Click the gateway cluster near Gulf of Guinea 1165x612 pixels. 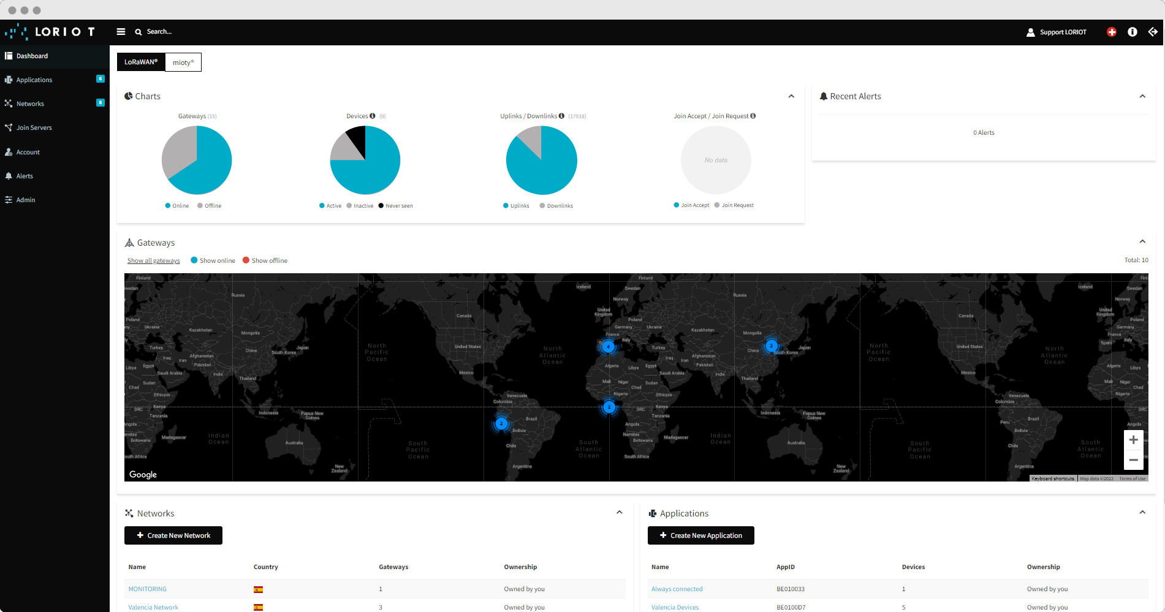pos(609,407)
